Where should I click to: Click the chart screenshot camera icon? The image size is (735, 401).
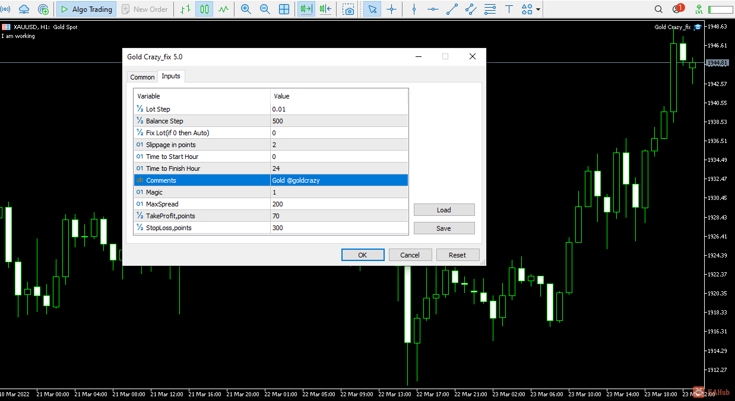[x=349, y=9]
